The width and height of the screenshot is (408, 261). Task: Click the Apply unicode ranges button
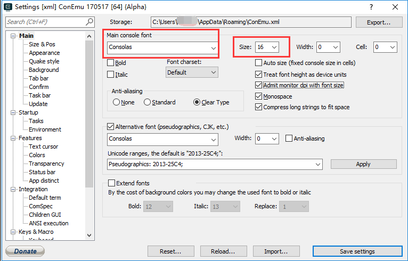click(363, 164)
